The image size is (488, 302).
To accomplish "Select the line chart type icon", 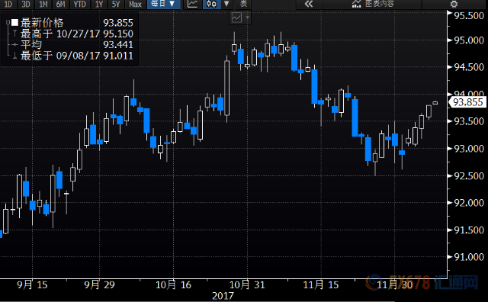I will pos(193,4).
